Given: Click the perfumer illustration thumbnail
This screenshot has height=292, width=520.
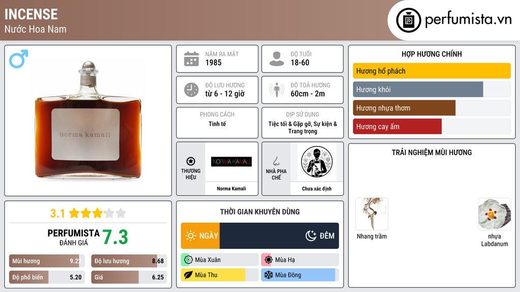Looking at the screenshot, I should [x=317, y=162].
